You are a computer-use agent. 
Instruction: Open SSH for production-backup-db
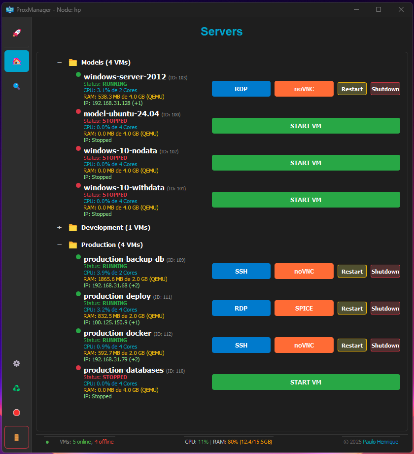tap(241, 271)
